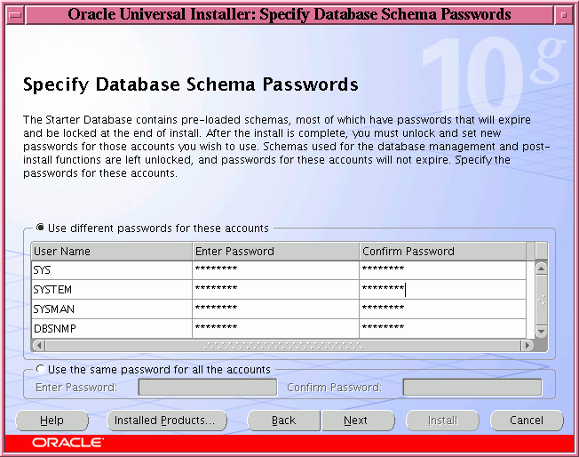Click the Enter Password column header
Image resolution: width=579 pixels, height=457 pixels.
(276, 251)
